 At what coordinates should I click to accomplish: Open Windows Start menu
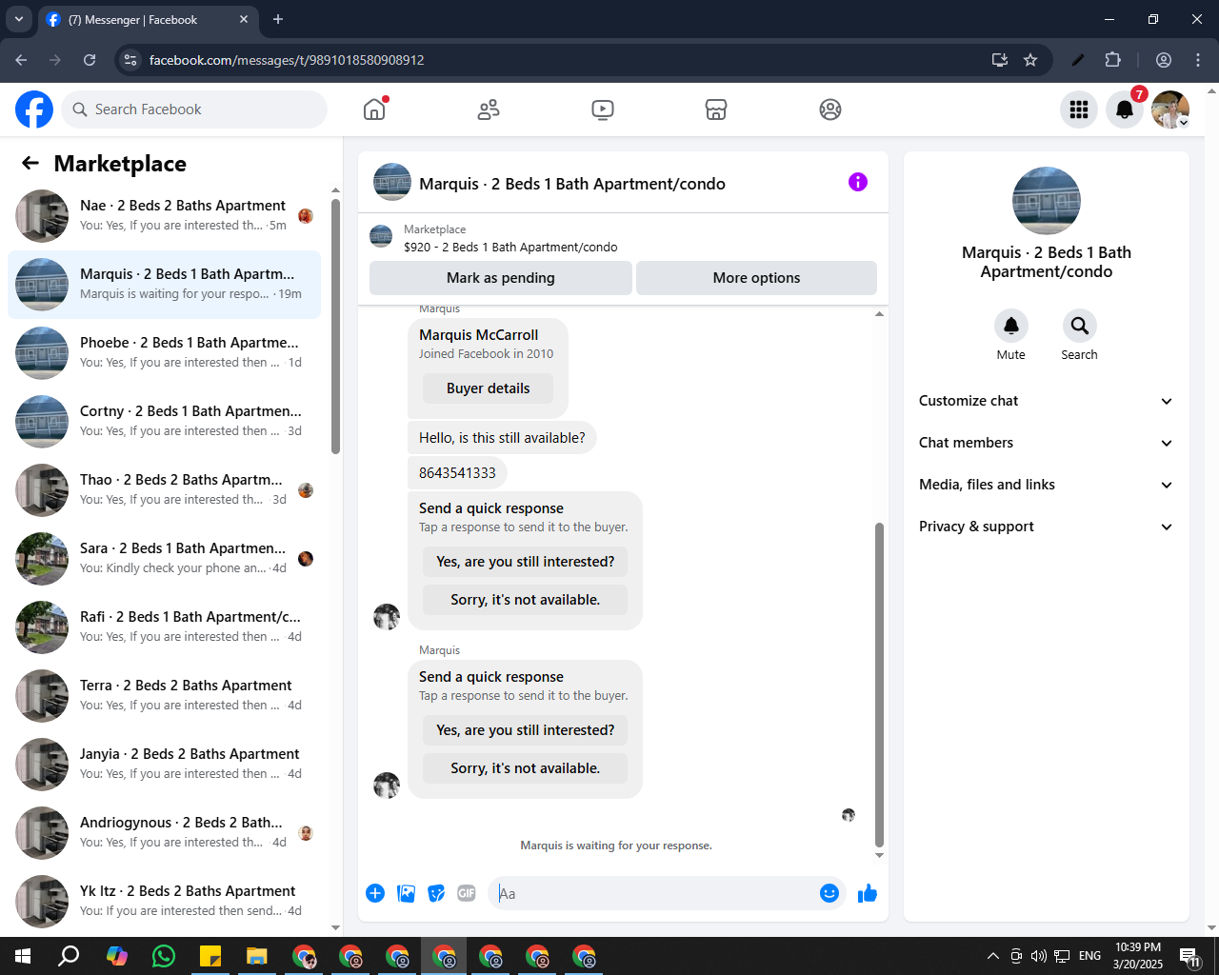coord(23,956)
